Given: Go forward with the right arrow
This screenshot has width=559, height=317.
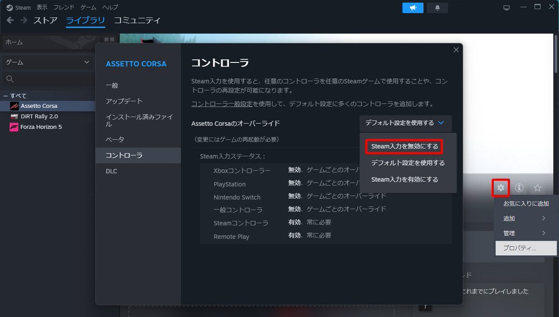Looking at the screenshot, I should (24, 20).
